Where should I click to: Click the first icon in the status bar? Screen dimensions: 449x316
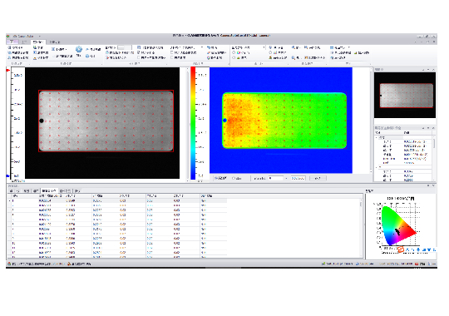point(9,264)
